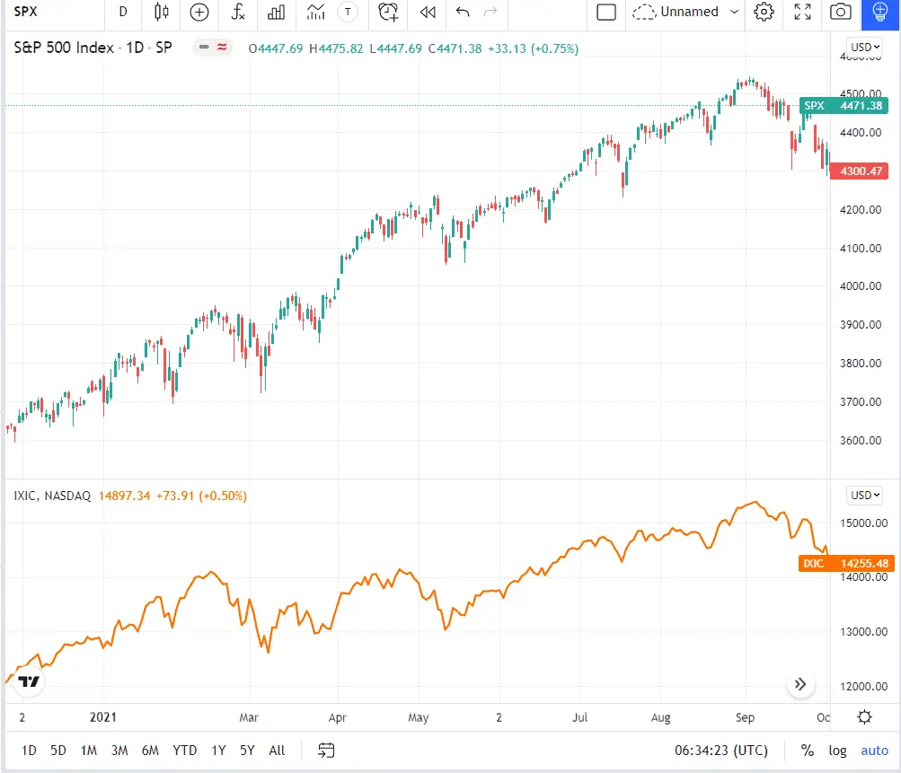The width and height of the screenshot is (901, 773).
Task: Open chart settings gear icon
Action: [764, 12]
